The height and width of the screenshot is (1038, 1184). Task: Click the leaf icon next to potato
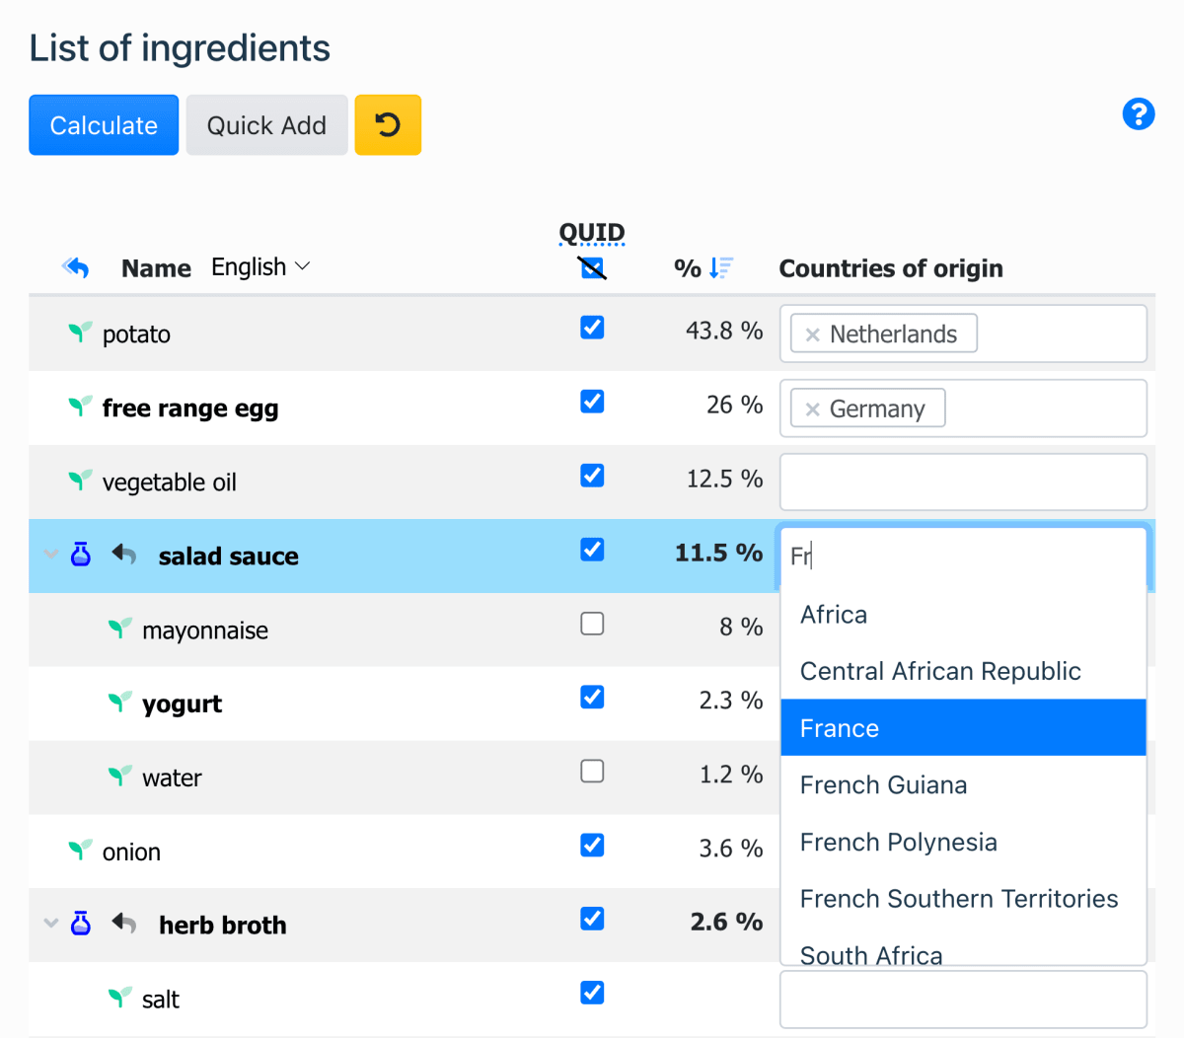79,333
